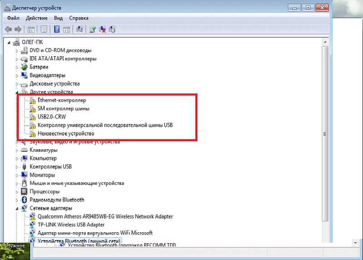Toggle the console tree show/hide icon
The height and width of the screenshot is (260, 363).
pyautogui.click(x=31, y=29)
